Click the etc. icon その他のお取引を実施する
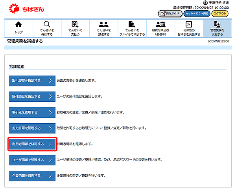The width and height of the screenshot is (236, 192). click(189, 24)
